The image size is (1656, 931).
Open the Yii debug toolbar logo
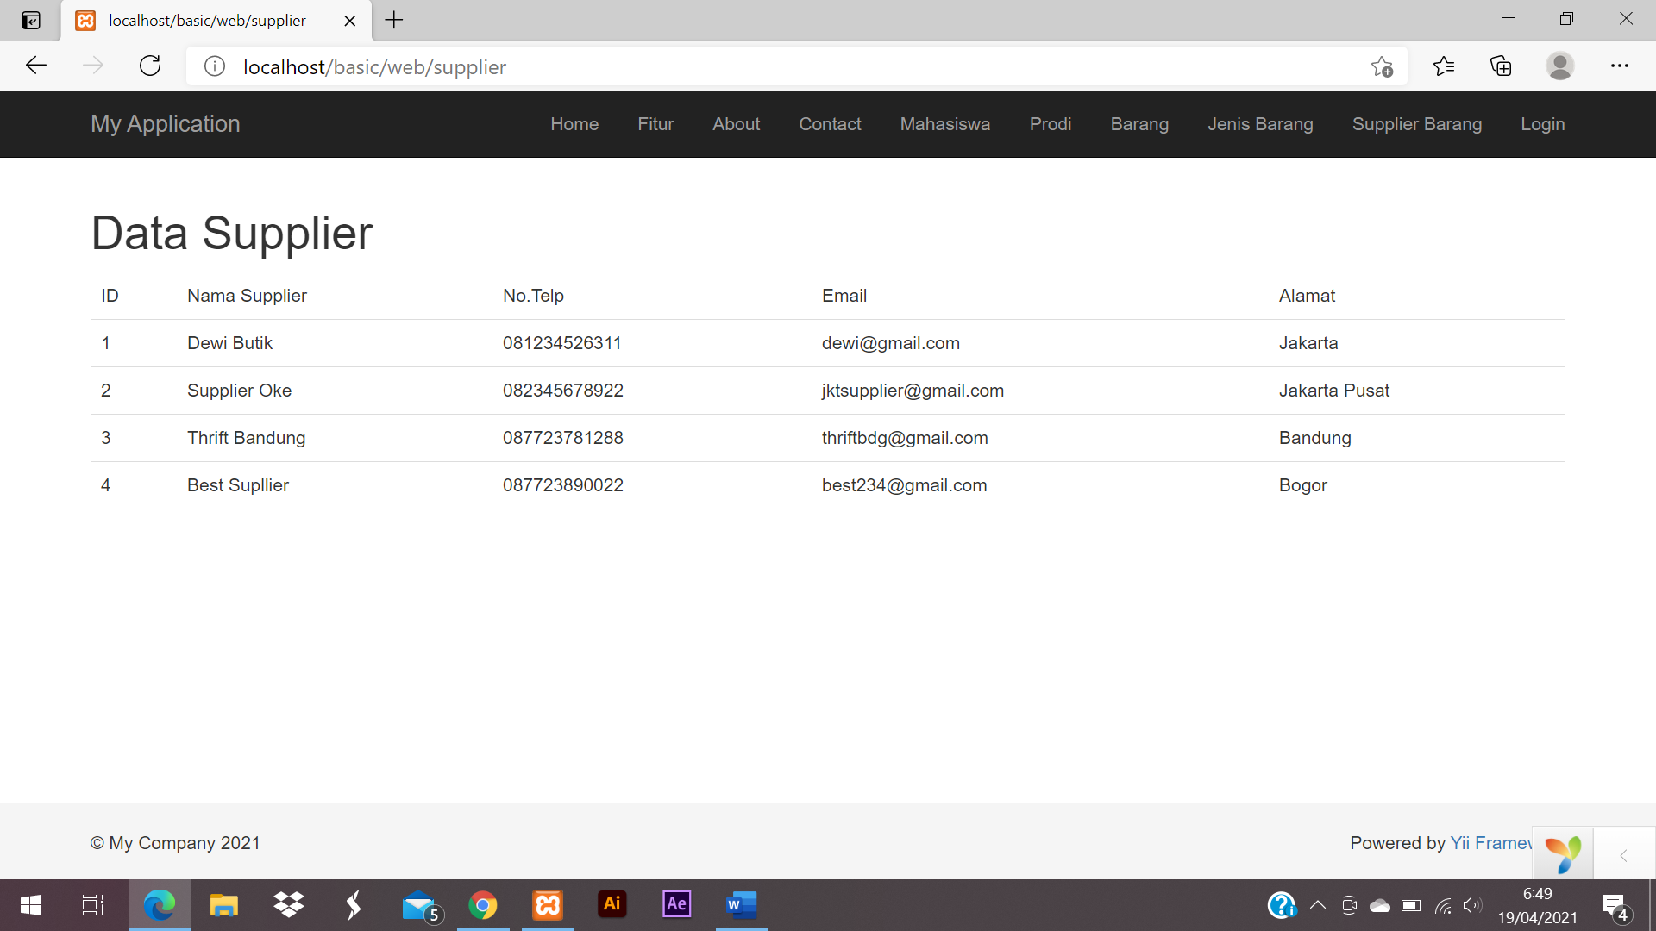pyautogui.click(x=1562, y=854)
